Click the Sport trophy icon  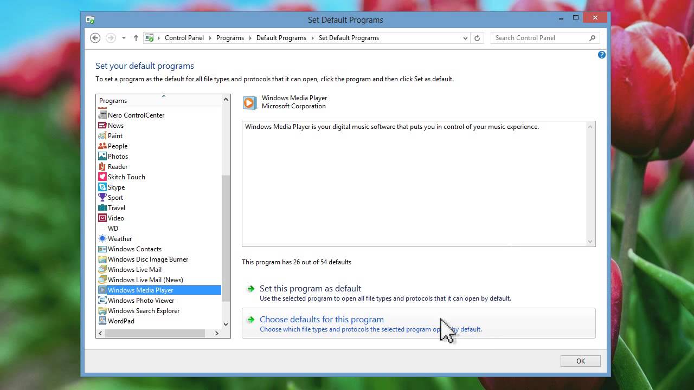point(102,197)
